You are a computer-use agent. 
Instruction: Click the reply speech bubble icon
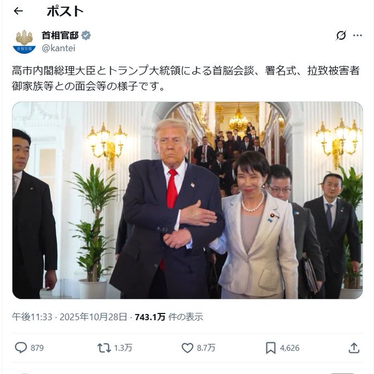(x=21, y=348)
